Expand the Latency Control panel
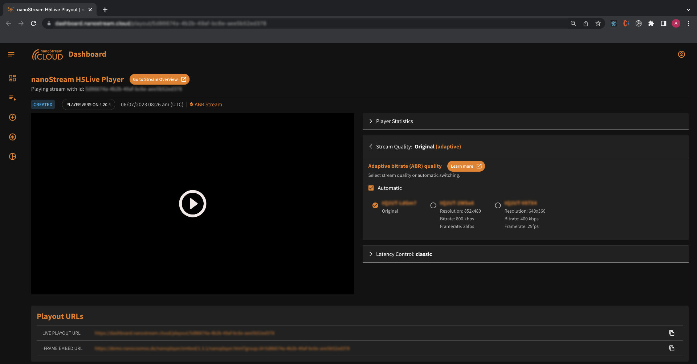The height and width of the screenshot is (364, 697). pos(525,254)
